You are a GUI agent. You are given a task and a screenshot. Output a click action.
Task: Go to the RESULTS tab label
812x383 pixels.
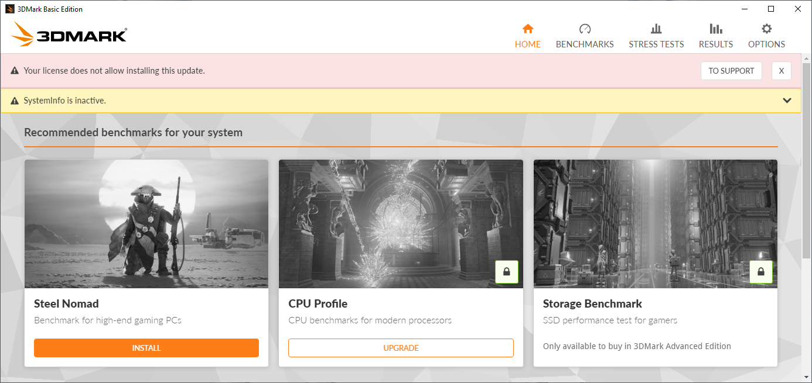(x=716, y=44)
